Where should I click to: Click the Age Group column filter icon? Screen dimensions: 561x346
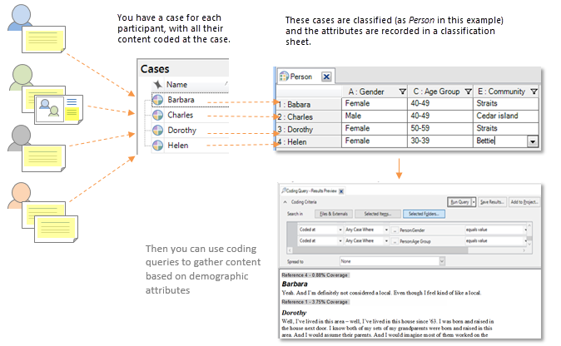click(469, 91)
